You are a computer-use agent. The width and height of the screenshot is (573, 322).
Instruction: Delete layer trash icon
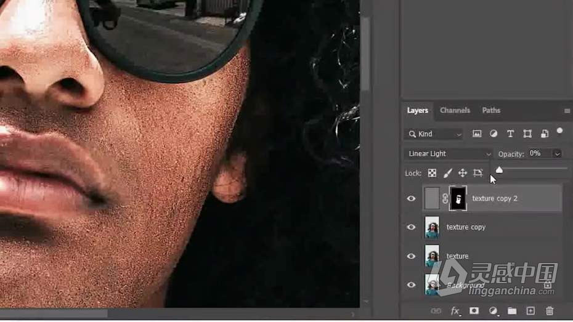pyautogui.click(x=550, y=311)
